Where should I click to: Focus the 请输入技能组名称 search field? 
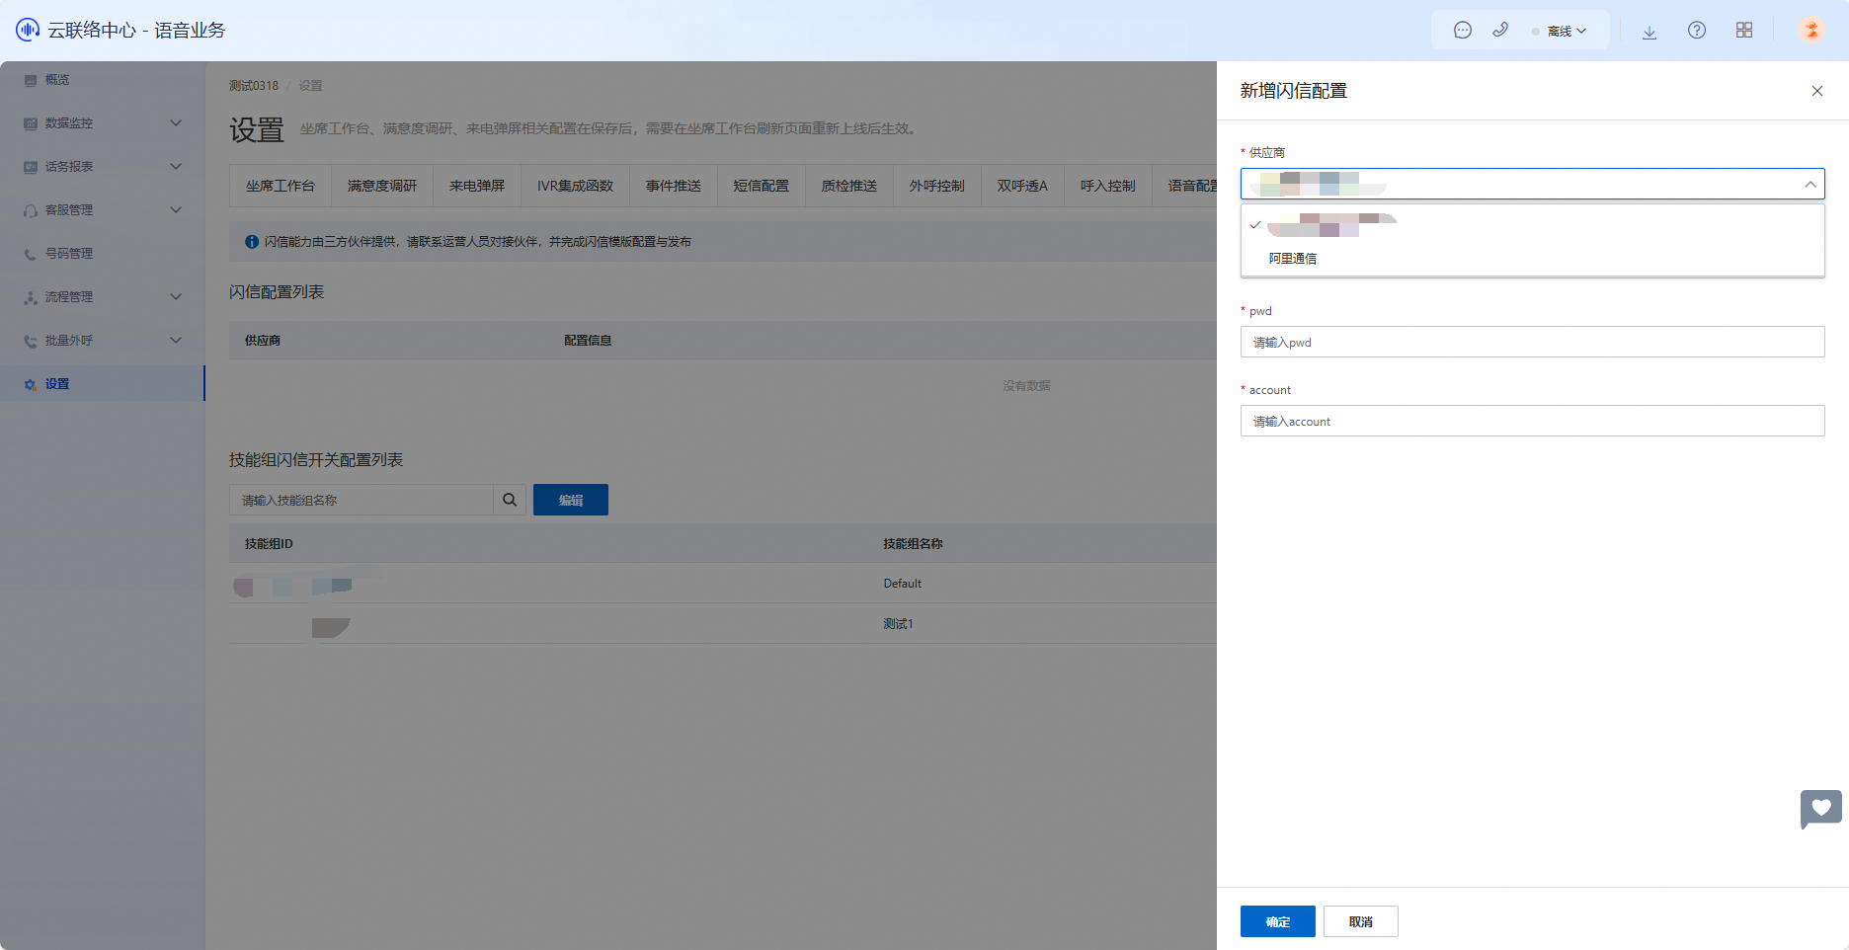pyautogui.click(x=362, y=500)
